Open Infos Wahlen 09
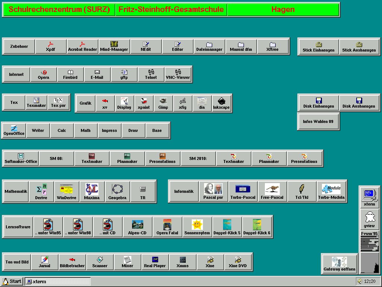This screenshot has width=382, height=287. [318, 121]
